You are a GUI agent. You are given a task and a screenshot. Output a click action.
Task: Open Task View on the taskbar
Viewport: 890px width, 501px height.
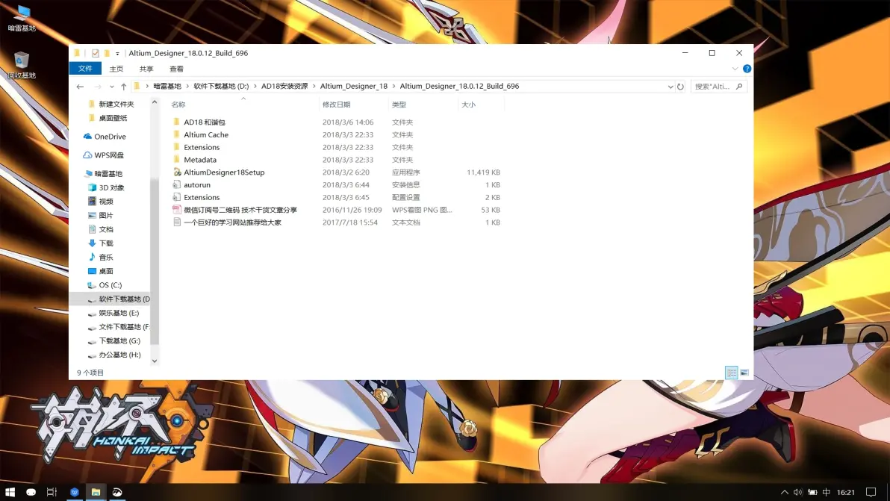tap(52, 492)
